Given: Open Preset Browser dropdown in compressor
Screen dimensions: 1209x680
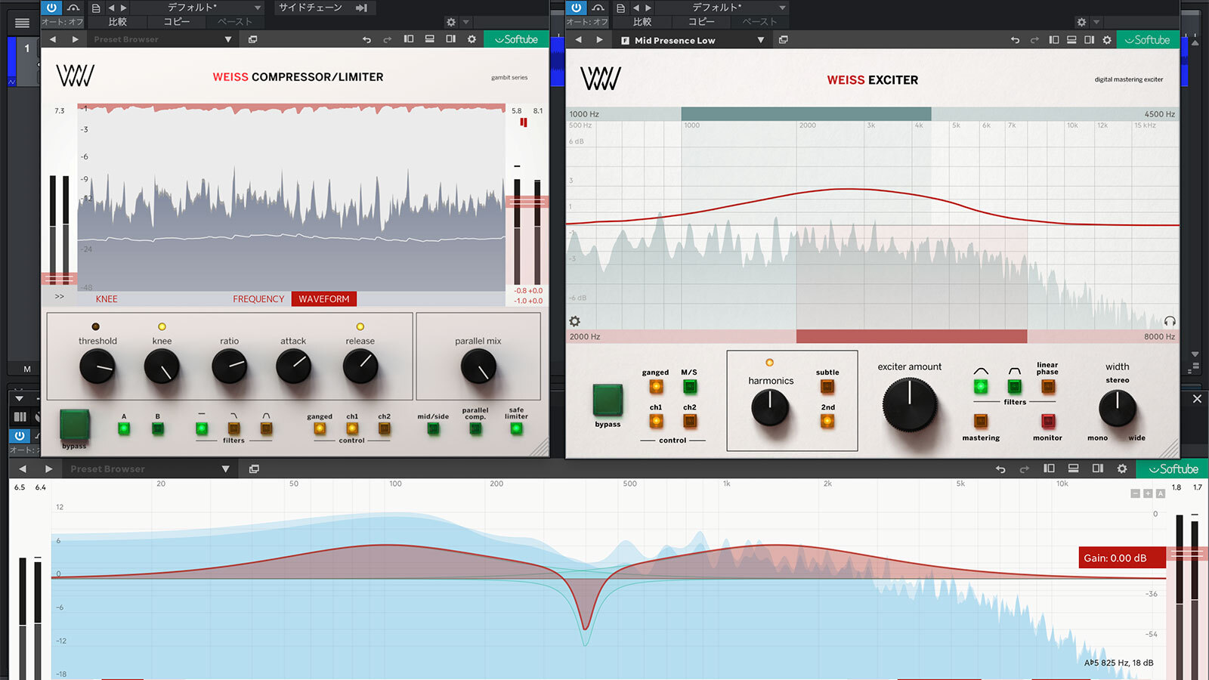Looking at the screenshot, I should [162, 39].
